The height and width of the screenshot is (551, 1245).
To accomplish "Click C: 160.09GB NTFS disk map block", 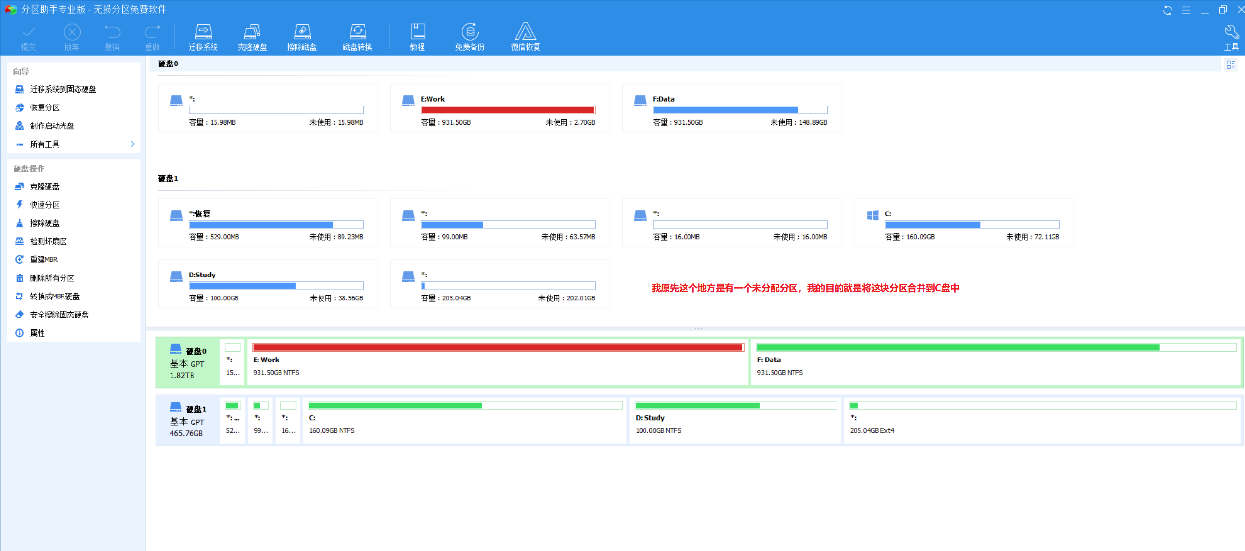I will coord(465,421).
